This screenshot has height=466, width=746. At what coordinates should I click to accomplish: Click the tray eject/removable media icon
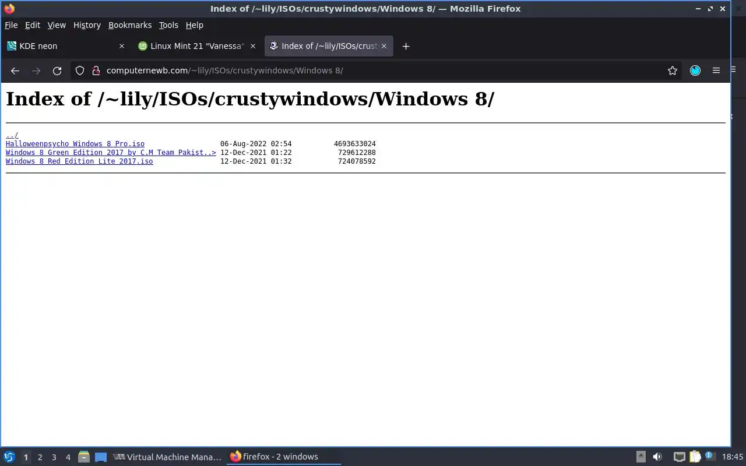641,457
